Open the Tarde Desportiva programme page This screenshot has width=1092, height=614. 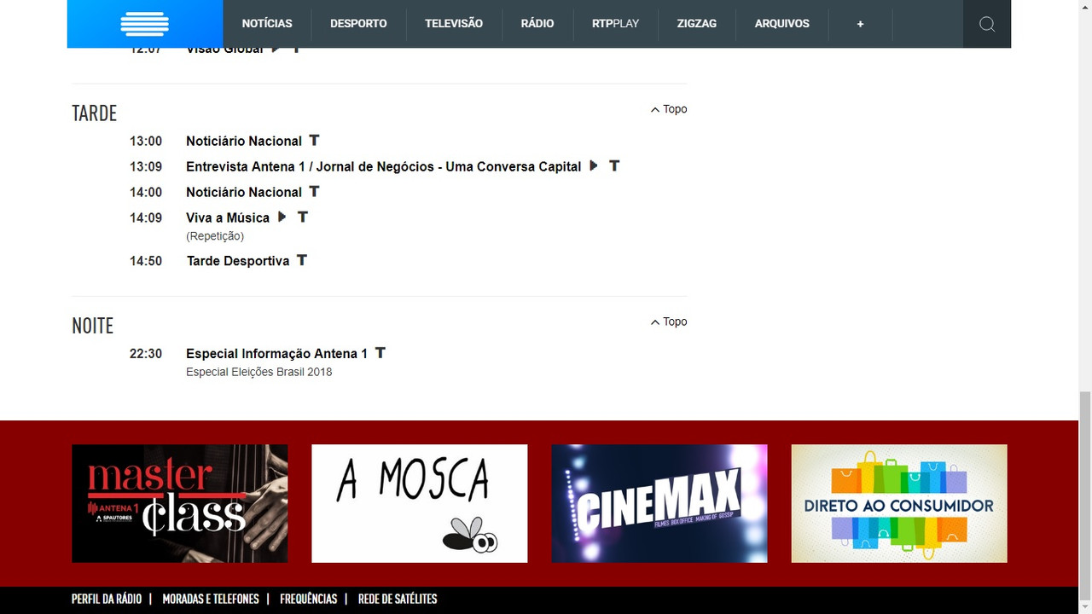point(238,260)
